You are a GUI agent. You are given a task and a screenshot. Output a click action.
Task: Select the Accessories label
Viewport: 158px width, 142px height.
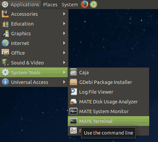pos(24,14)
